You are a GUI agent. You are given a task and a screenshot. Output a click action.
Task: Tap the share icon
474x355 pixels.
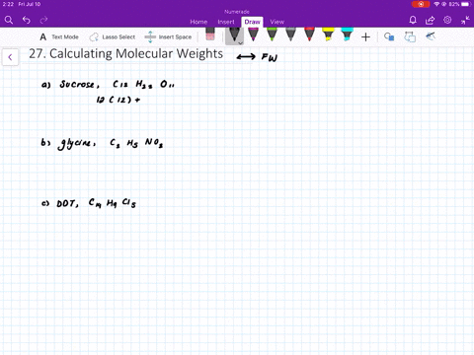coord(430,21)
